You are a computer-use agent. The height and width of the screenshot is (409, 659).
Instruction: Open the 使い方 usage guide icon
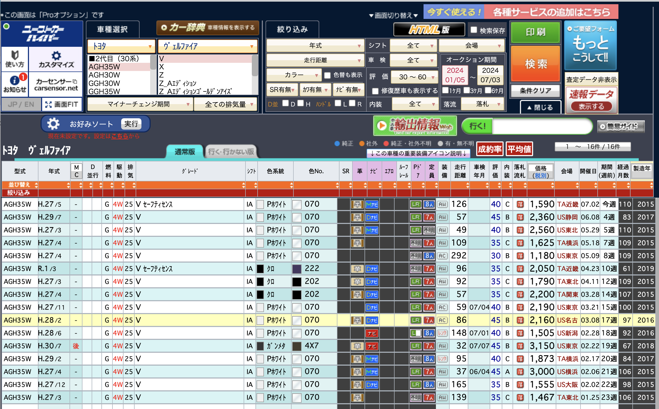pyautogui.click(x=15, y=59)
